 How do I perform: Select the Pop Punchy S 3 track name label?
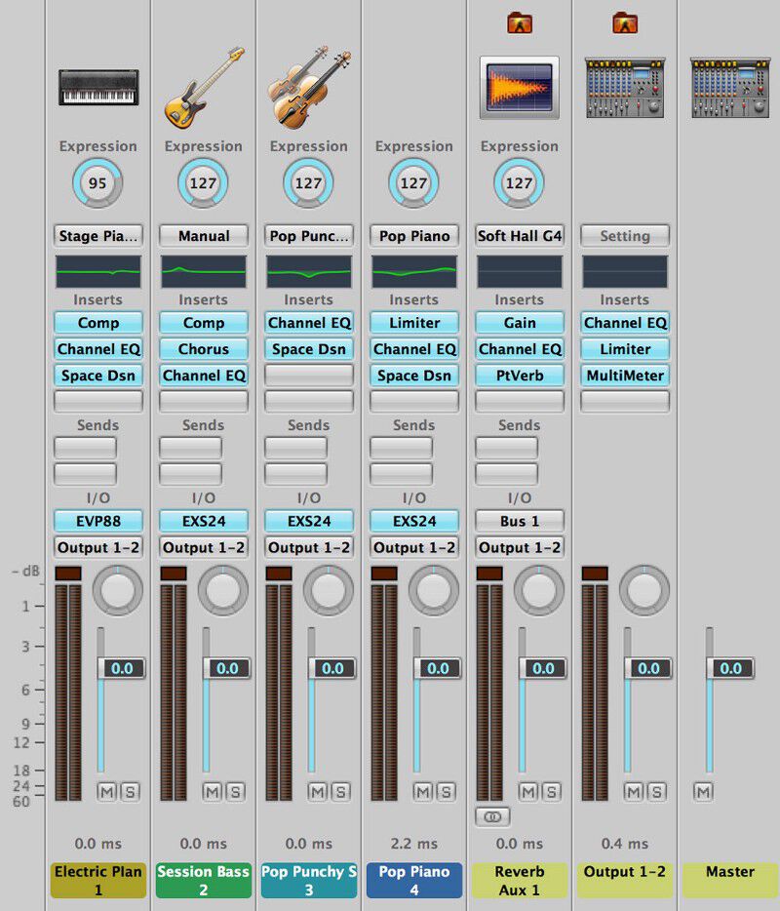click(309, 880)
